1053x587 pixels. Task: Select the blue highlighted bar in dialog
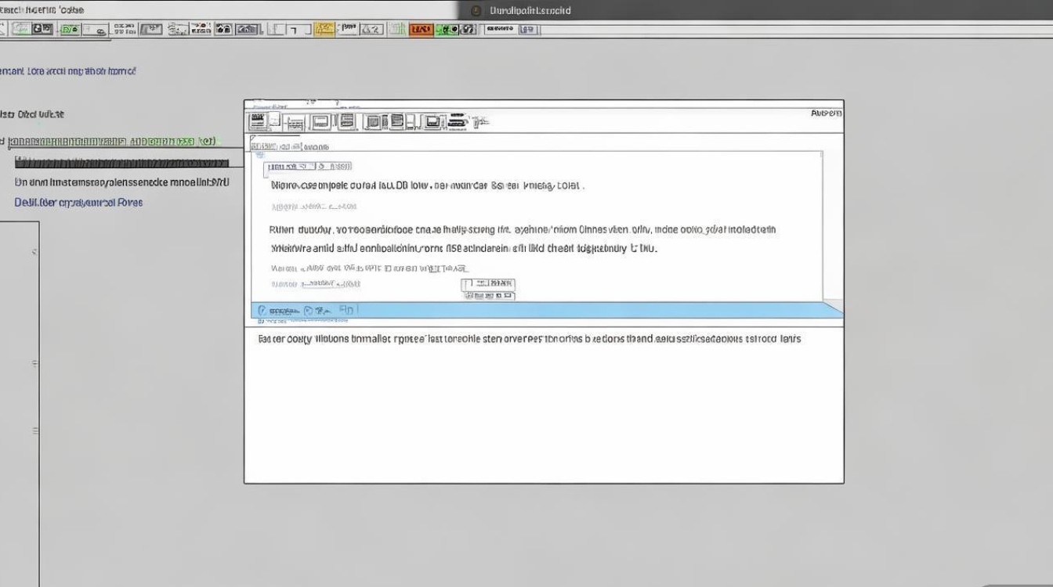point(546,310)
